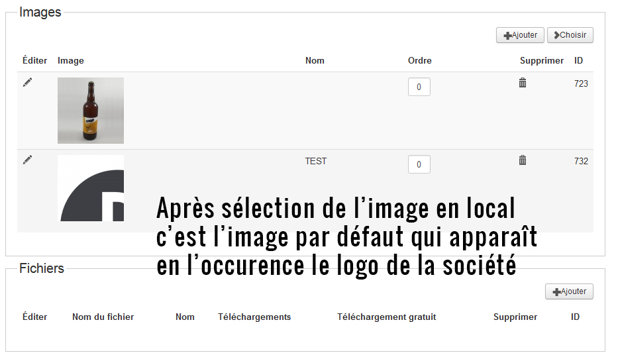Click the Téléchargements column header
The width and height of the screenshot is (618, 361).
pyautogui.click(x=254, y=317)
